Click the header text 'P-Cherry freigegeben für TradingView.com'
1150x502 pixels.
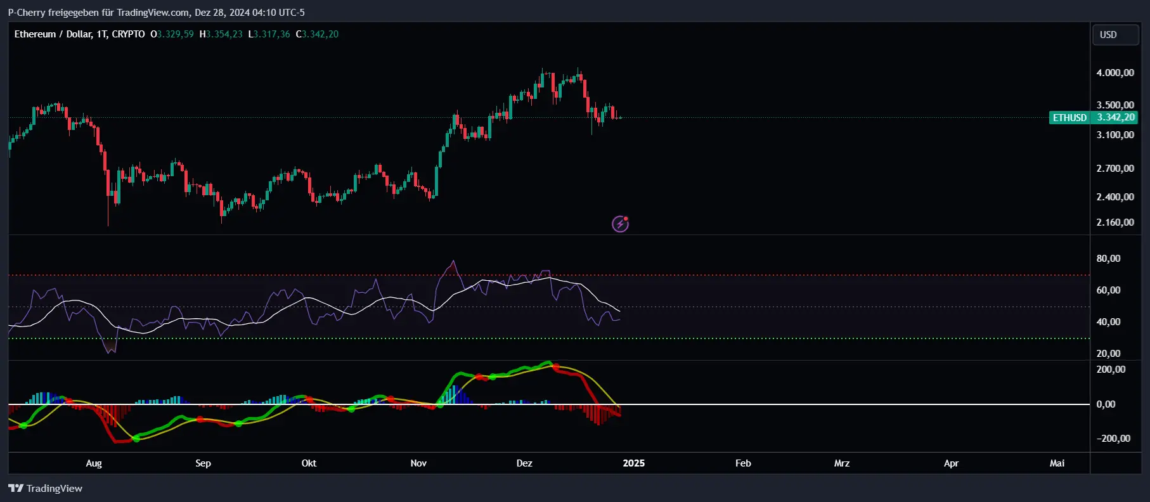pos(98,12)
